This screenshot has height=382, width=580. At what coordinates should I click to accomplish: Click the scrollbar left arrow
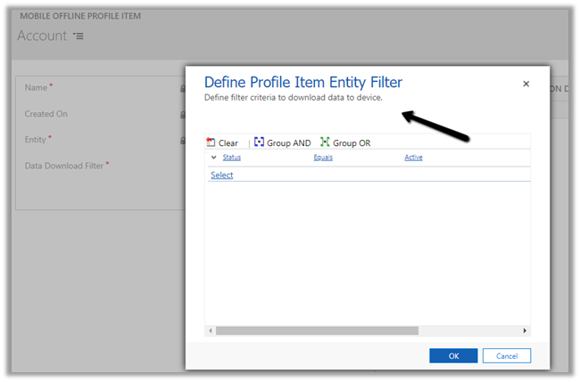coord(211,330)
